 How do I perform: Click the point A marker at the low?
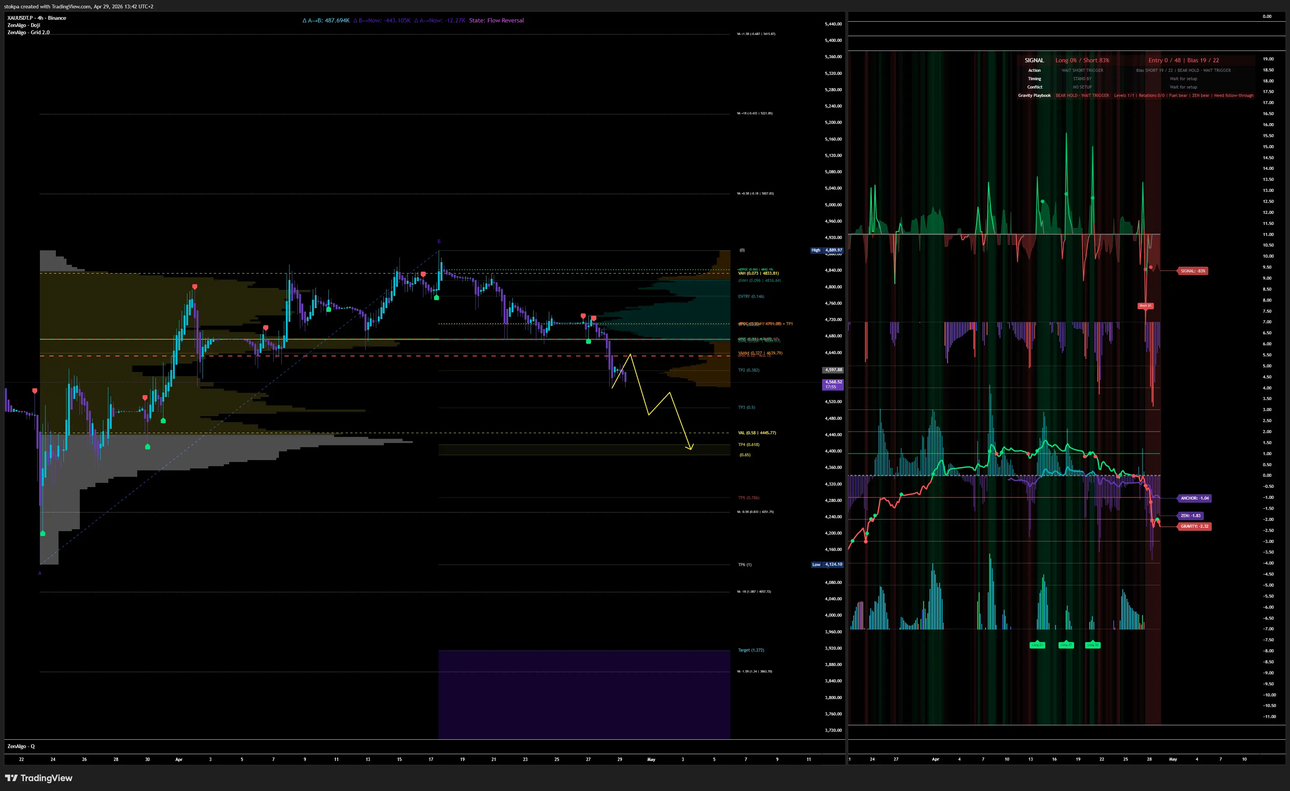[40, 573]
